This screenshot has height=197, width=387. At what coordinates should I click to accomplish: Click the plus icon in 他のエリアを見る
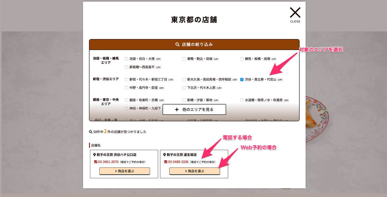click(177, 110)
